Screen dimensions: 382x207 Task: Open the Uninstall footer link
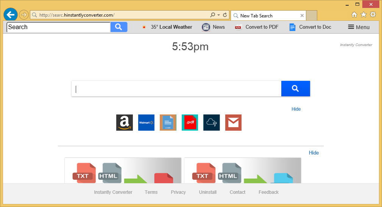(x=208, y=192)
